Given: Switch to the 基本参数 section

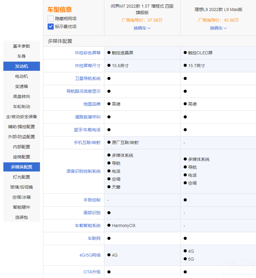Looking at the screenshot, I should pos(21,46).
